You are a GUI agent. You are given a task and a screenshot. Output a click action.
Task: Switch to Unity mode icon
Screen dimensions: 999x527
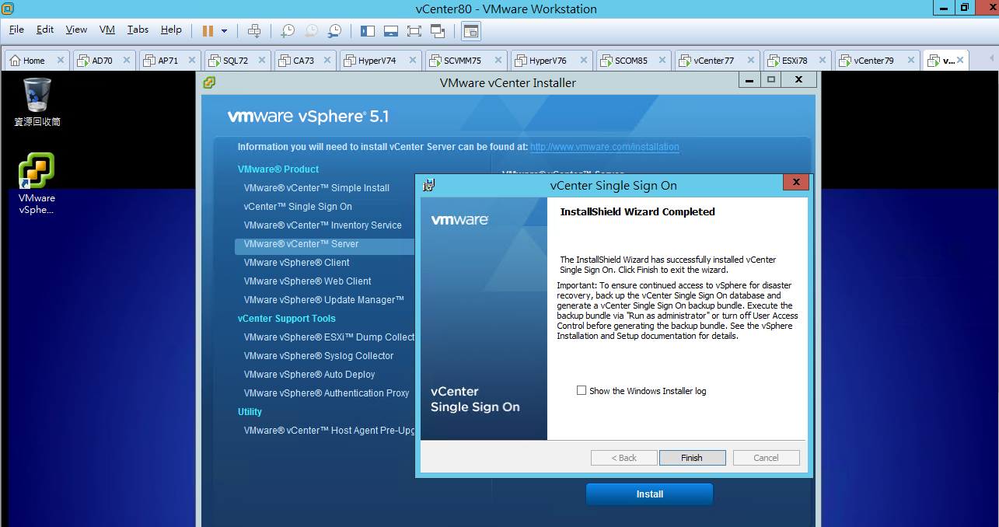(x=438, y=31)
